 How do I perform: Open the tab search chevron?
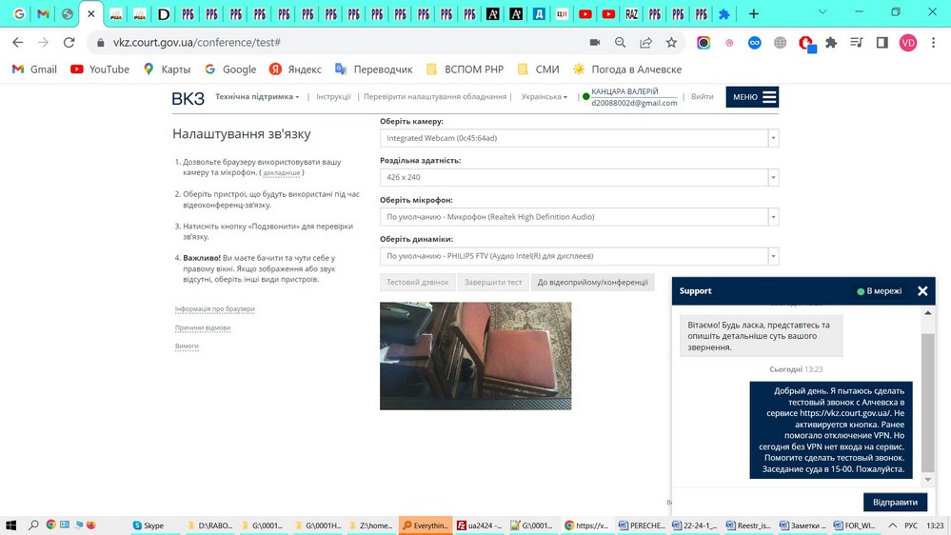click(822, 12)
